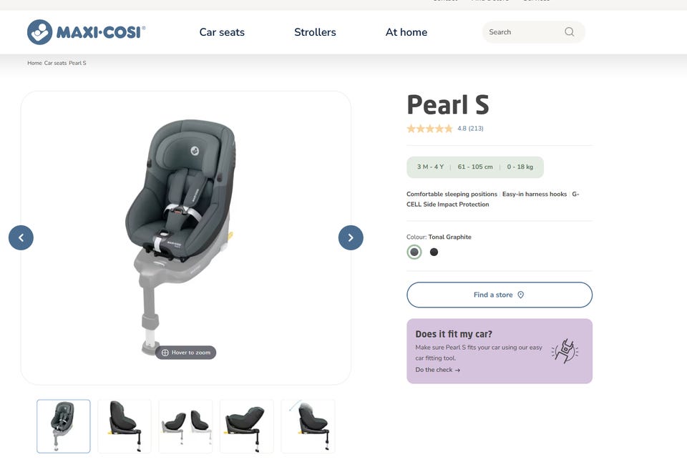Go to previous product image arrow
Screen dimensions: 687x462
21,237
